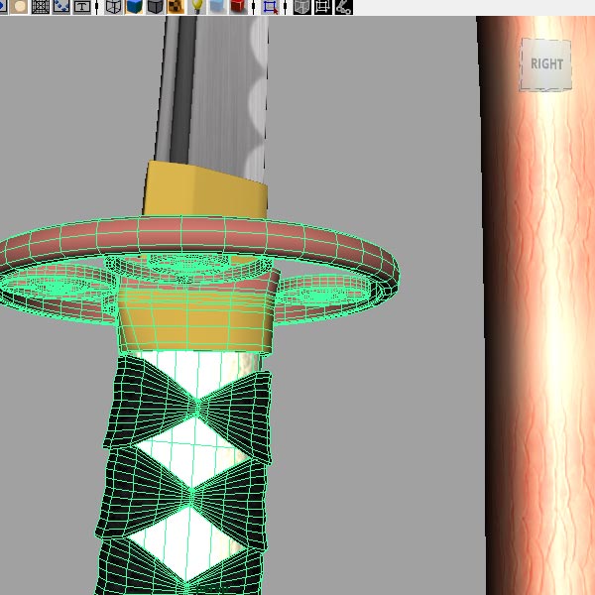Toggle use all lights bulb icon
Screen dimensions: 595x595
pyautogui.click(x=196, y=7)
